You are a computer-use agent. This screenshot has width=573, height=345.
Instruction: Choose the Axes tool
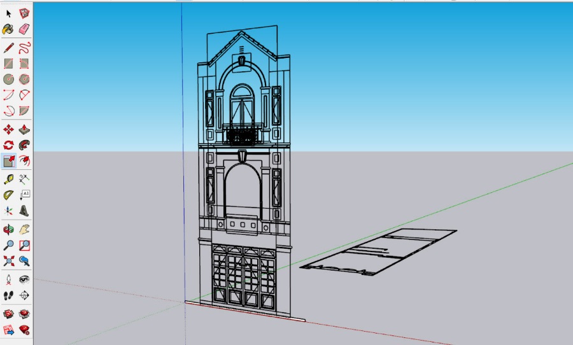pyautogui.click(x=8, y=211)
